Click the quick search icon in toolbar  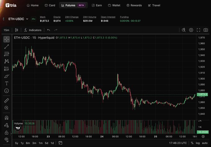pos(184,30)
